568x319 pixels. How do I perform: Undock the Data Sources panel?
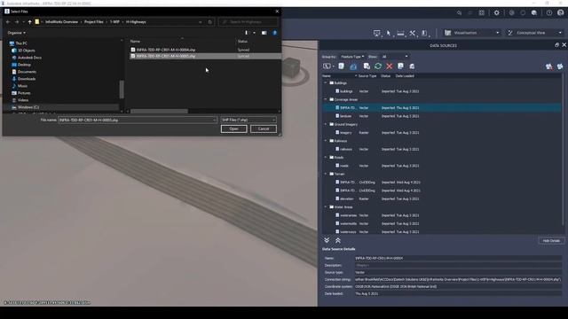click(x=556, y=45)
